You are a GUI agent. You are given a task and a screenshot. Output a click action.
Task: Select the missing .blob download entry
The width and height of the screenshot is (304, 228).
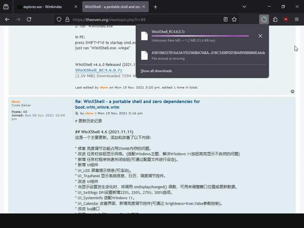[x=202, y=56]
